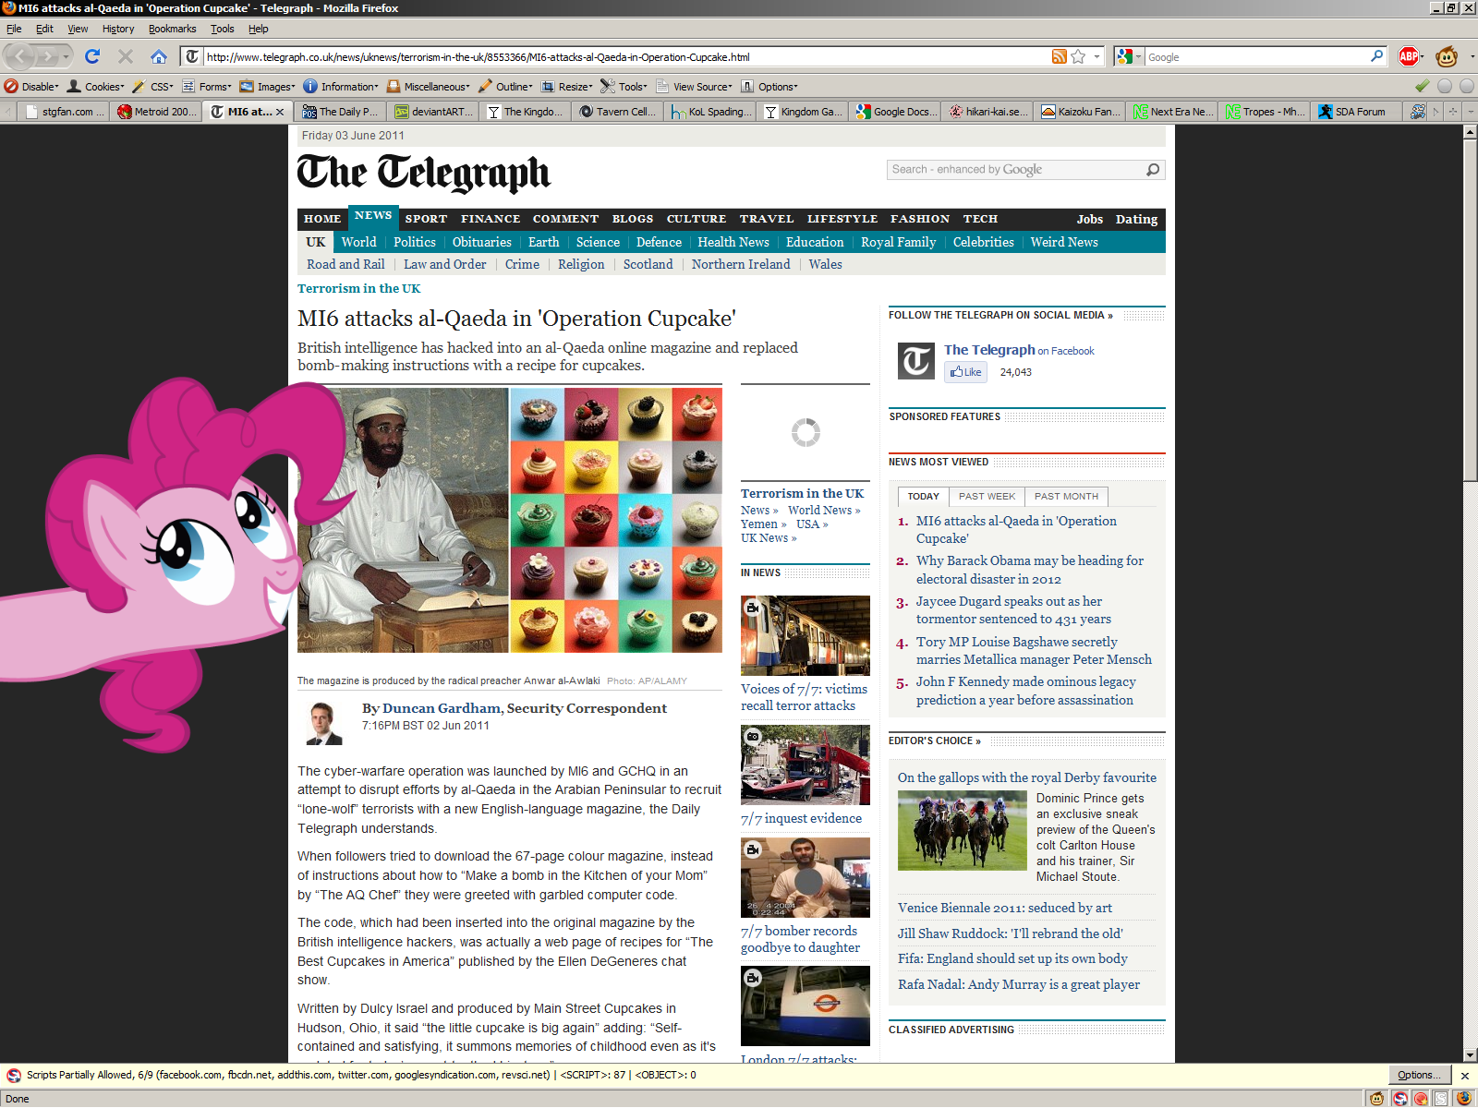This screenshot has width=1478, height=1108.
Task: Click the green checkmark validation icon
Action: (x=1423, y=86)
